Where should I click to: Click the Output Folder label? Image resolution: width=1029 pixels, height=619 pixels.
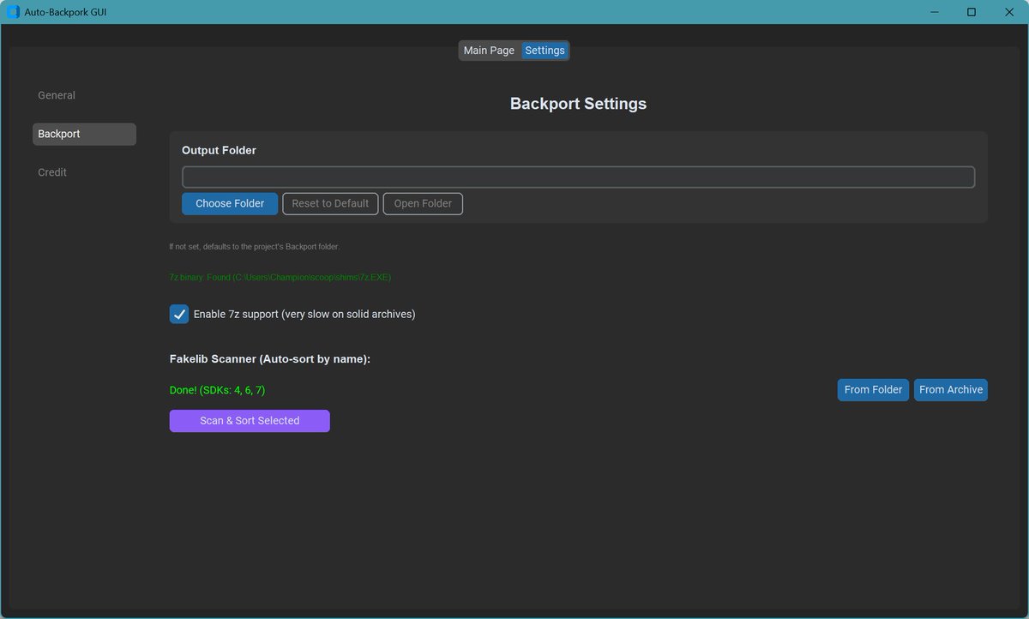pos(219,150)
